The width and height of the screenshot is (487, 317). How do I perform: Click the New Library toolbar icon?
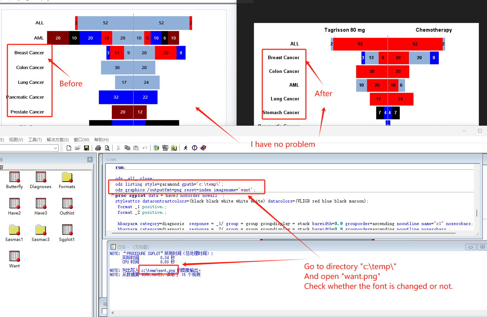(x=156, y=148)
